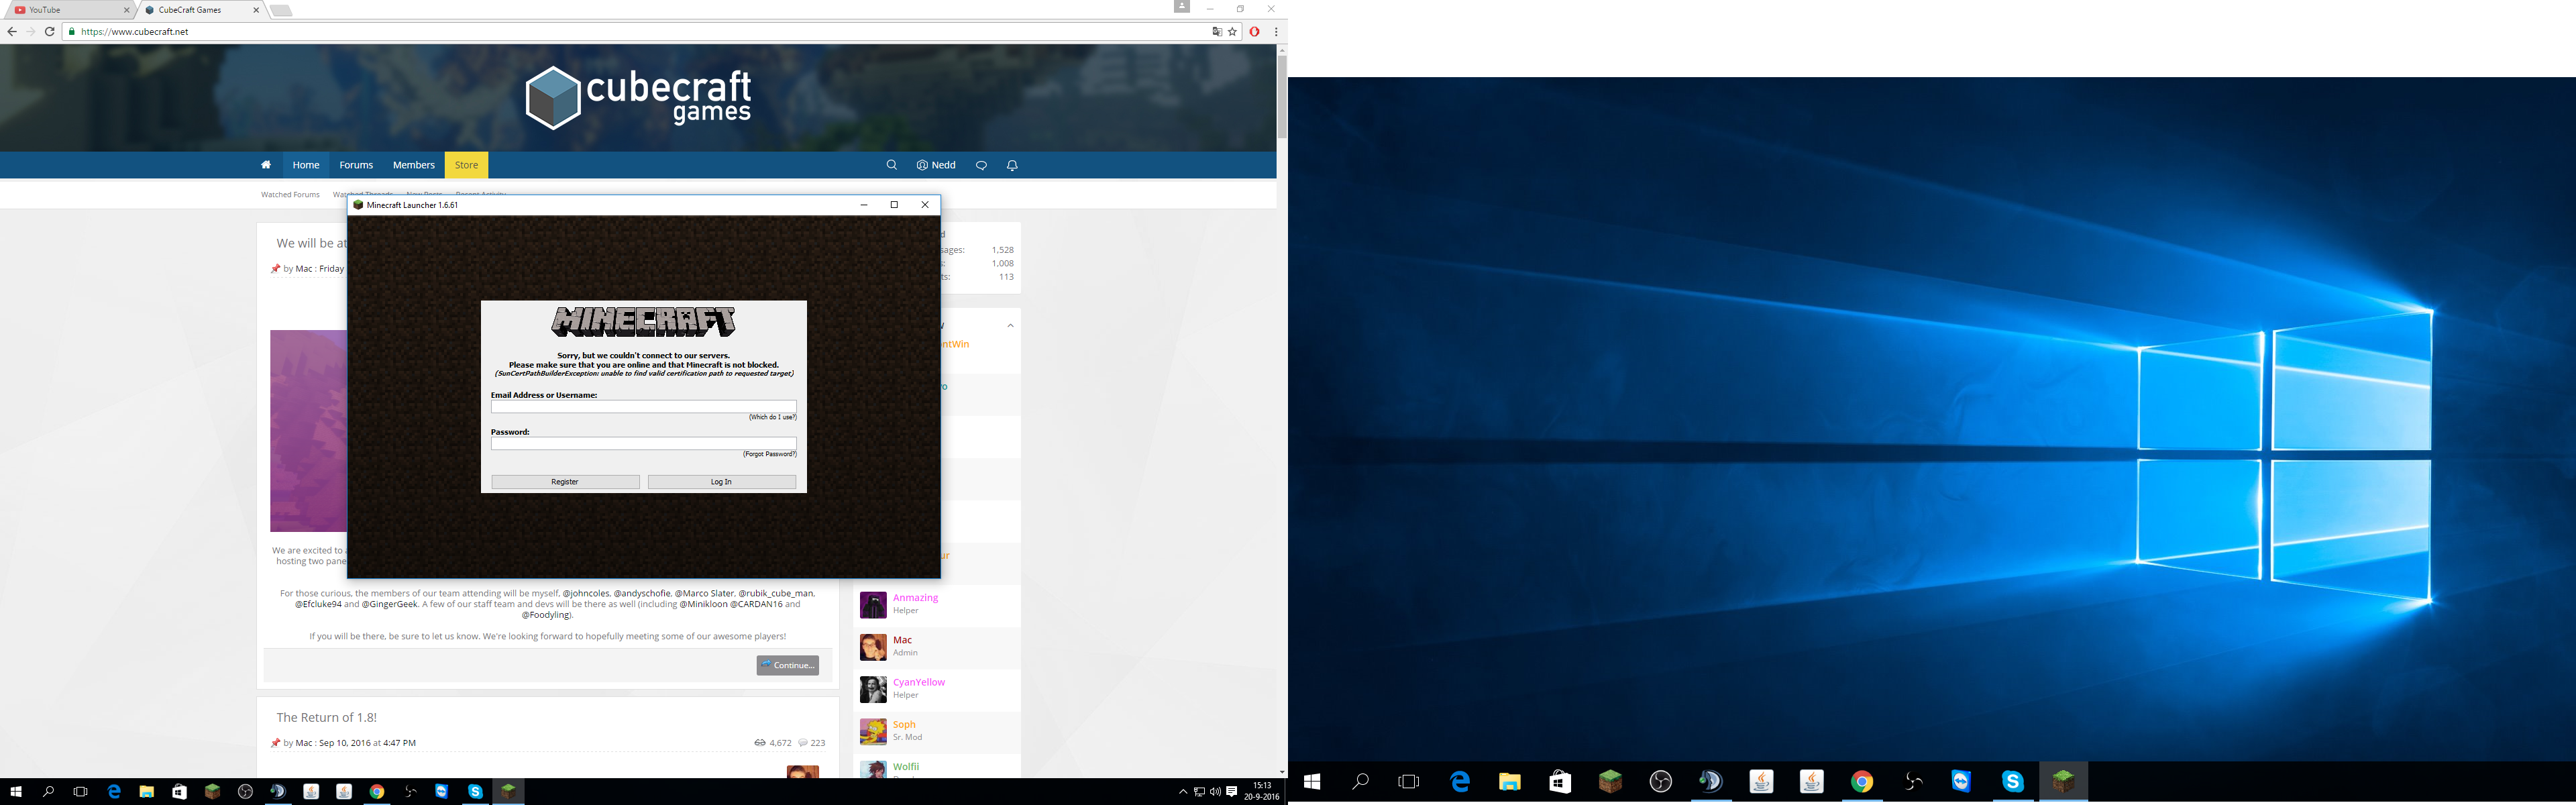
Task: Open OBS Studio on the right monitor taskbar
Action: tap(1660, 781)
